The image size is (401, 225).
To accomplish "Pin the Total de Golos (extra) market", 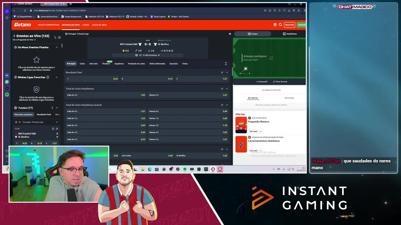I will (222, 105).
